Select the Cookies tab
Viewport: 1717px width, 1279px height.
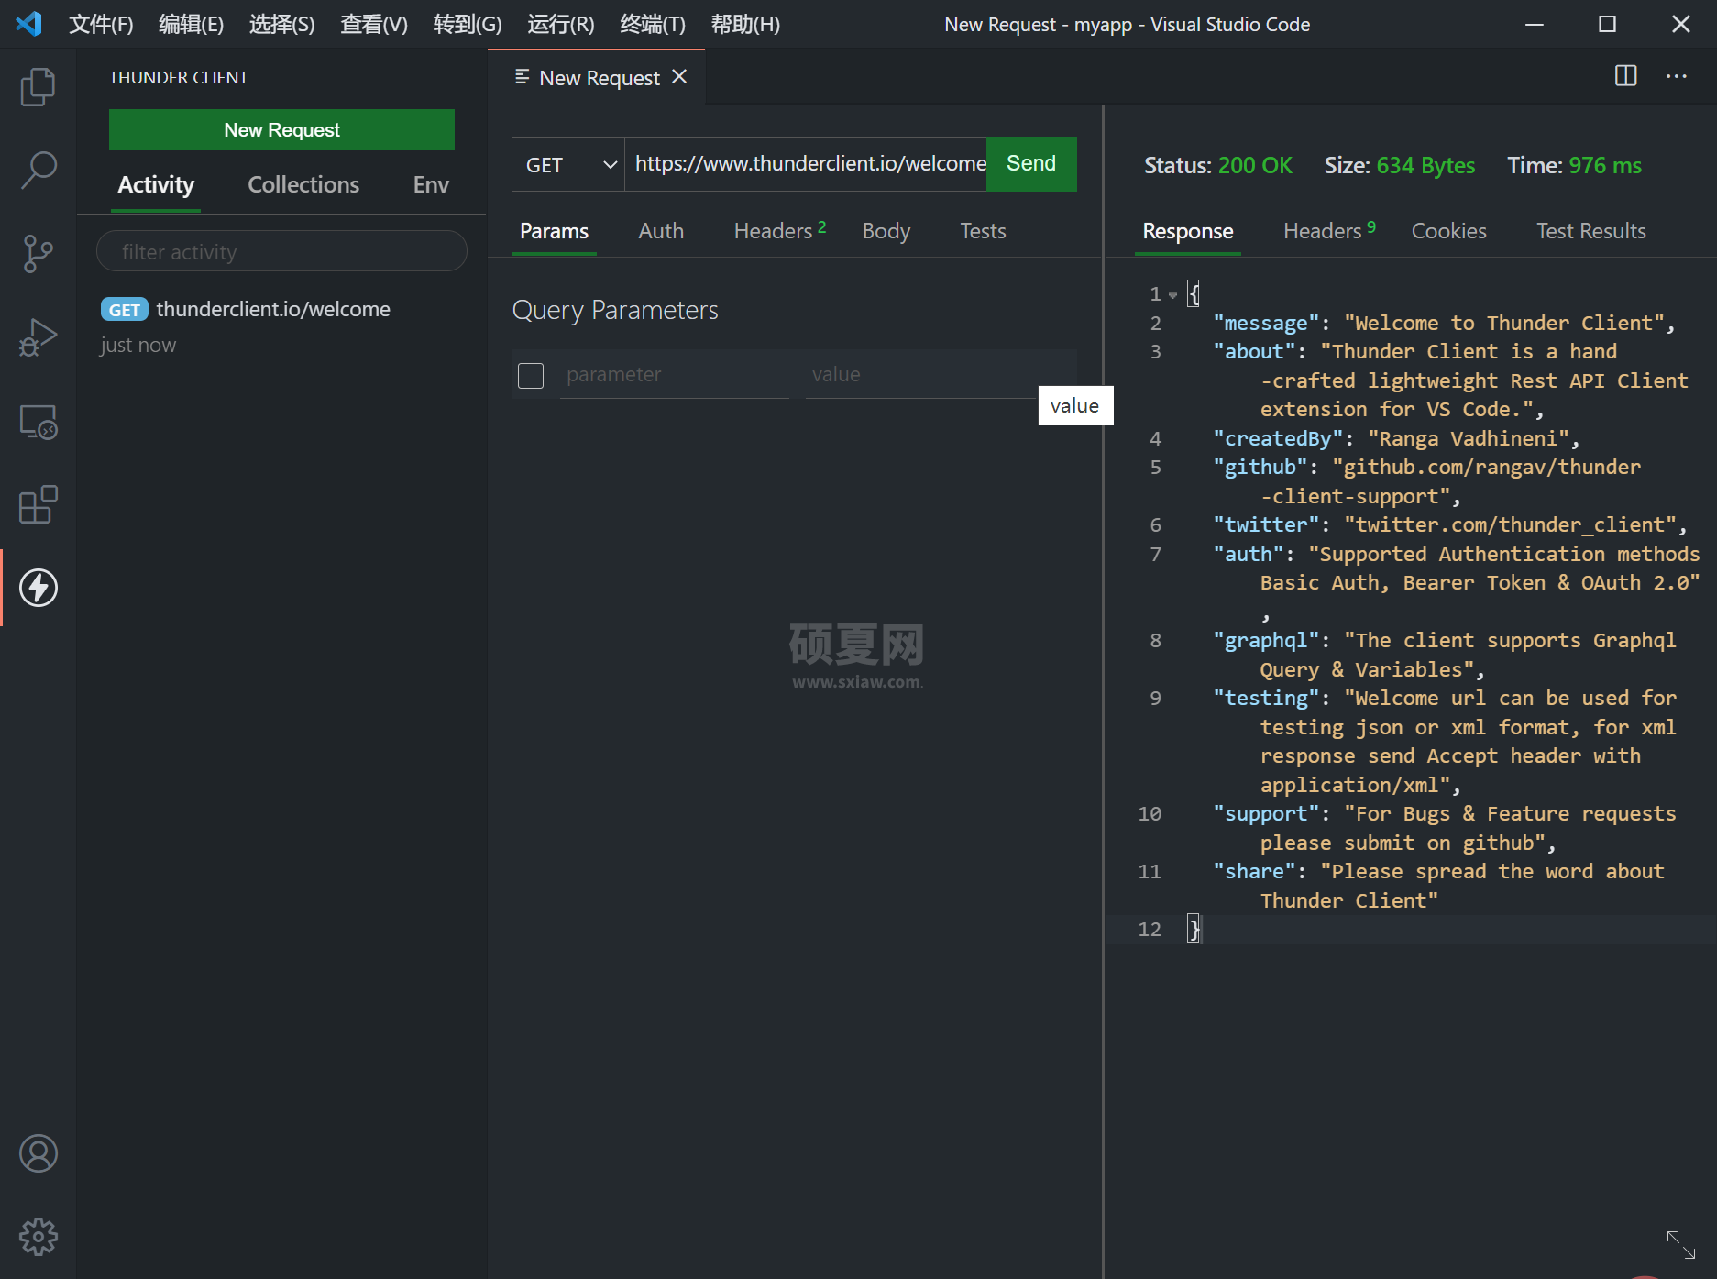(1448, 231)
